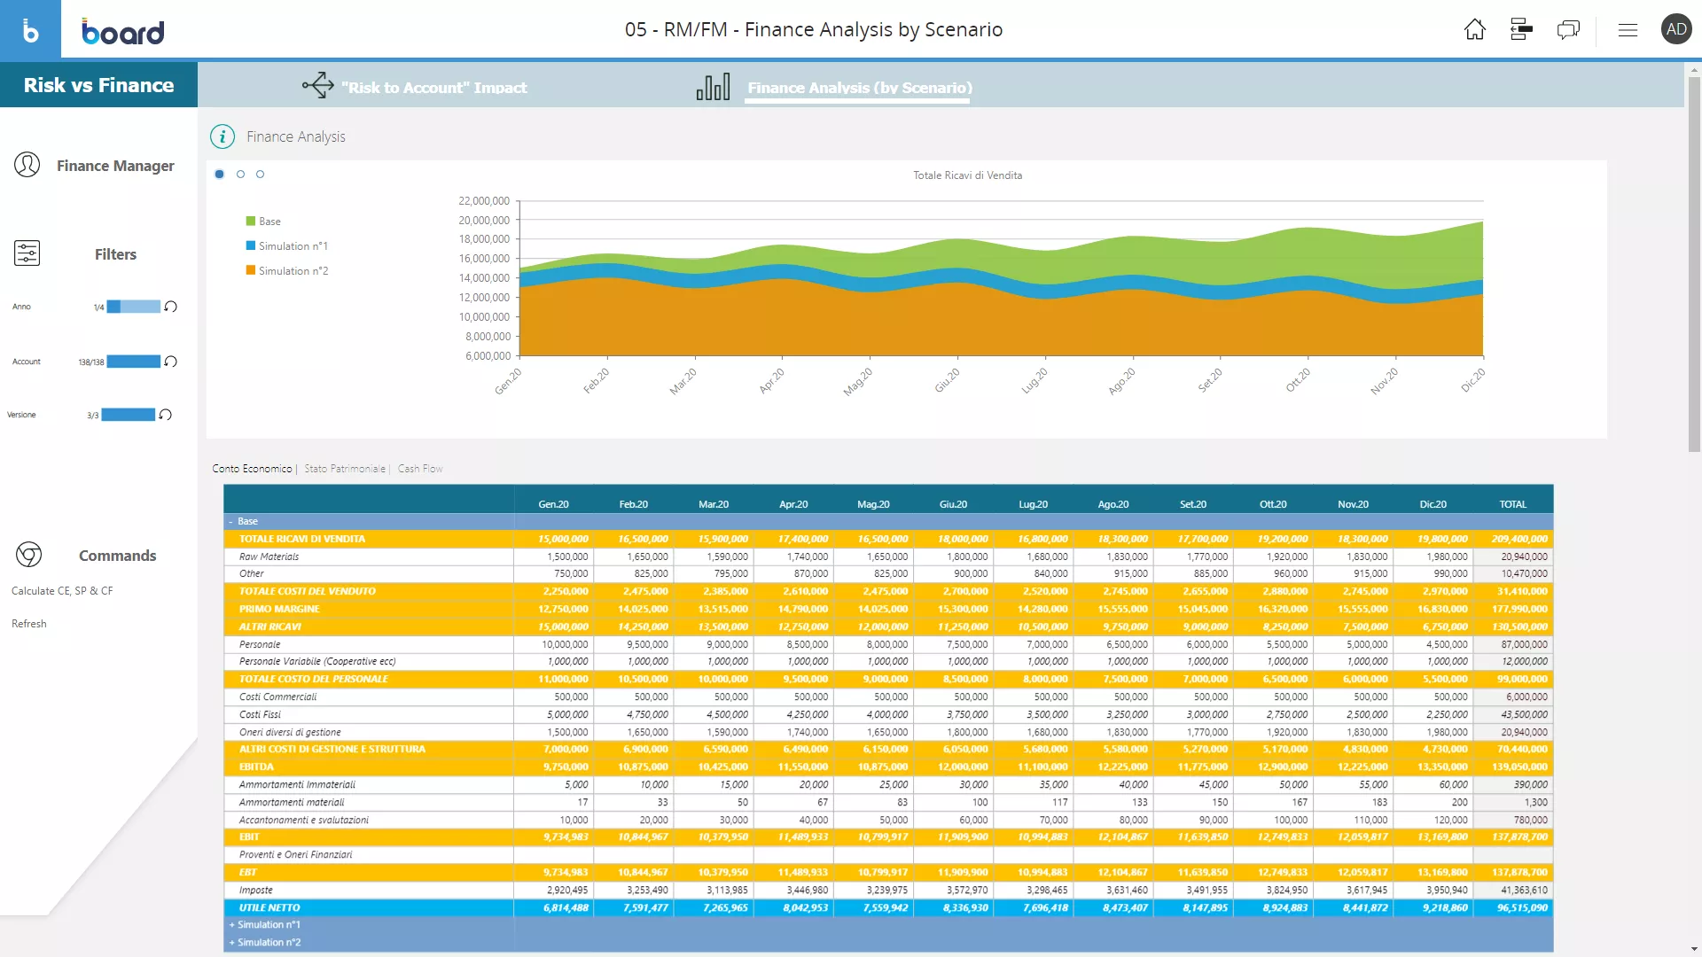1702x957 pixels.
Task: Click the Personale row label
Action: coord(260,644)
